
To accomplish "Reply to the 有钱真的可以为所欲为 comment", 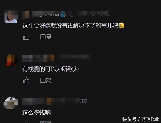I will click(46, 80).
